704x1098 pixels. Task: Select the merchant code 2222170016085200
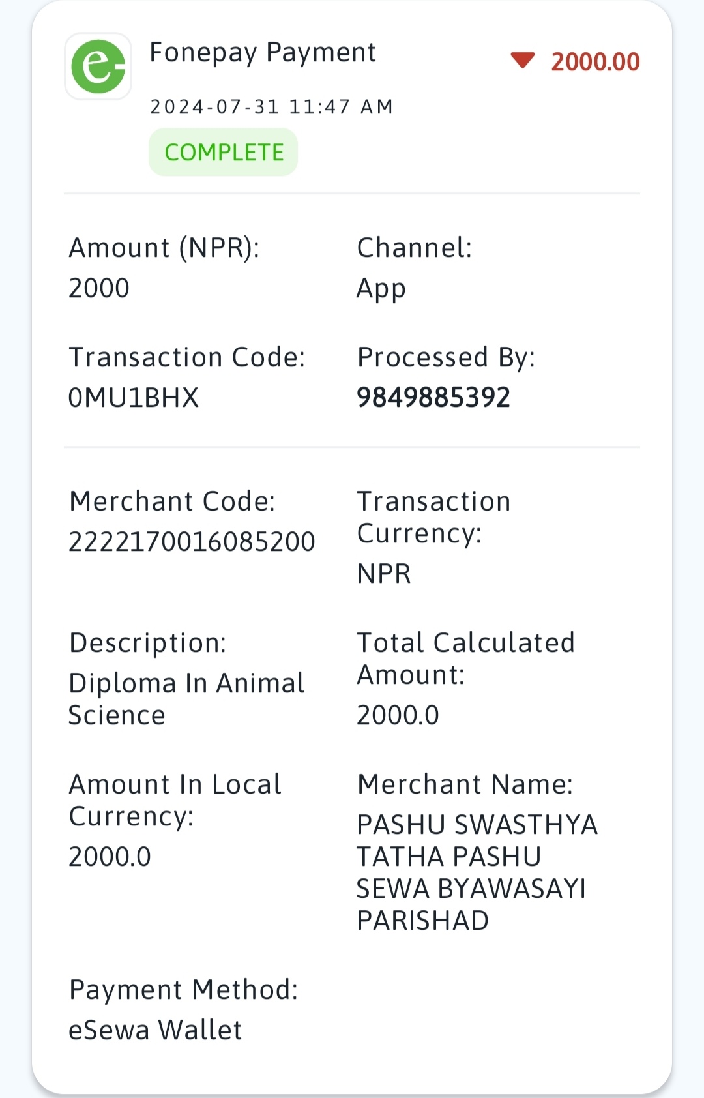click(192, 541)
